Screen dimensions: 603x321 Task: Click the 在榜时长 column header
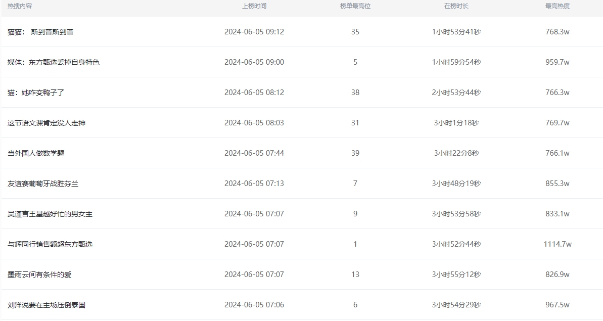pyautogui.click(x=456, y=6)
